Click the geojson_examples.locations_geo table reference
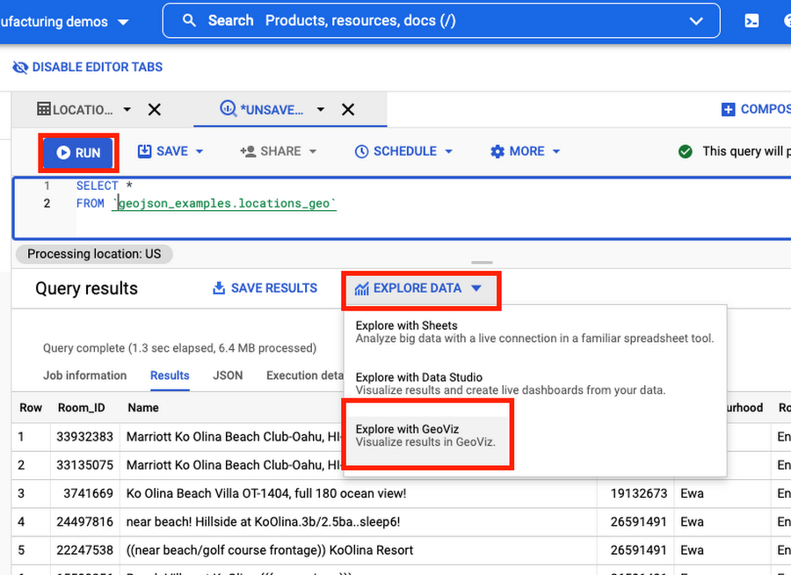The width and height of the screenshot is (791, 575). pyautogui.click(x=224, y=203)
